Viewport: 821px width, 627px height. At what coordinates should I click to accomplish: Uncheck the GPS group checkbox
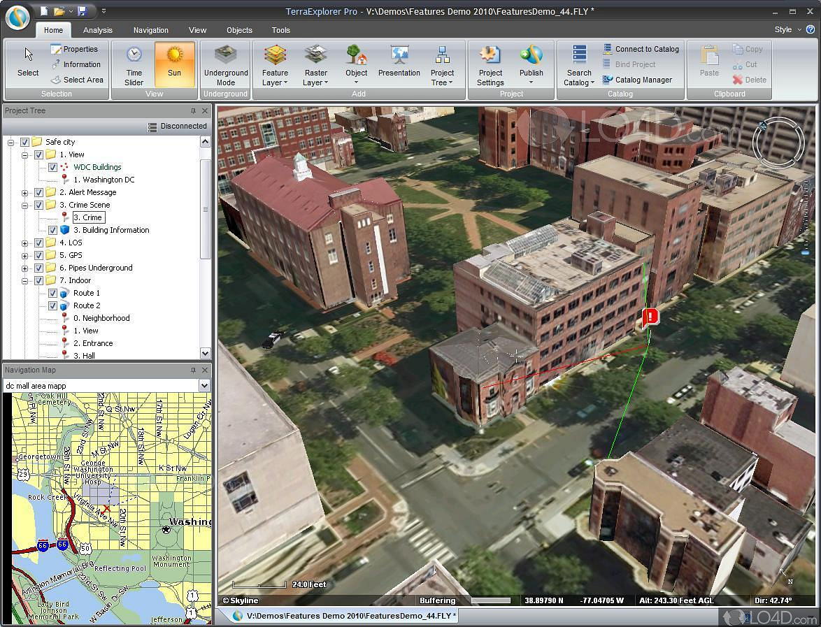[x=38, y=255]
